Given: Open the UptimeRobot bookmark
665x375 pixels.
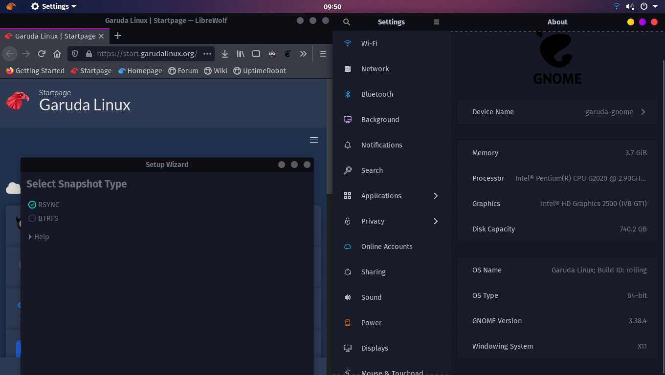Looking at the screenshot, I should coord(260,71).
